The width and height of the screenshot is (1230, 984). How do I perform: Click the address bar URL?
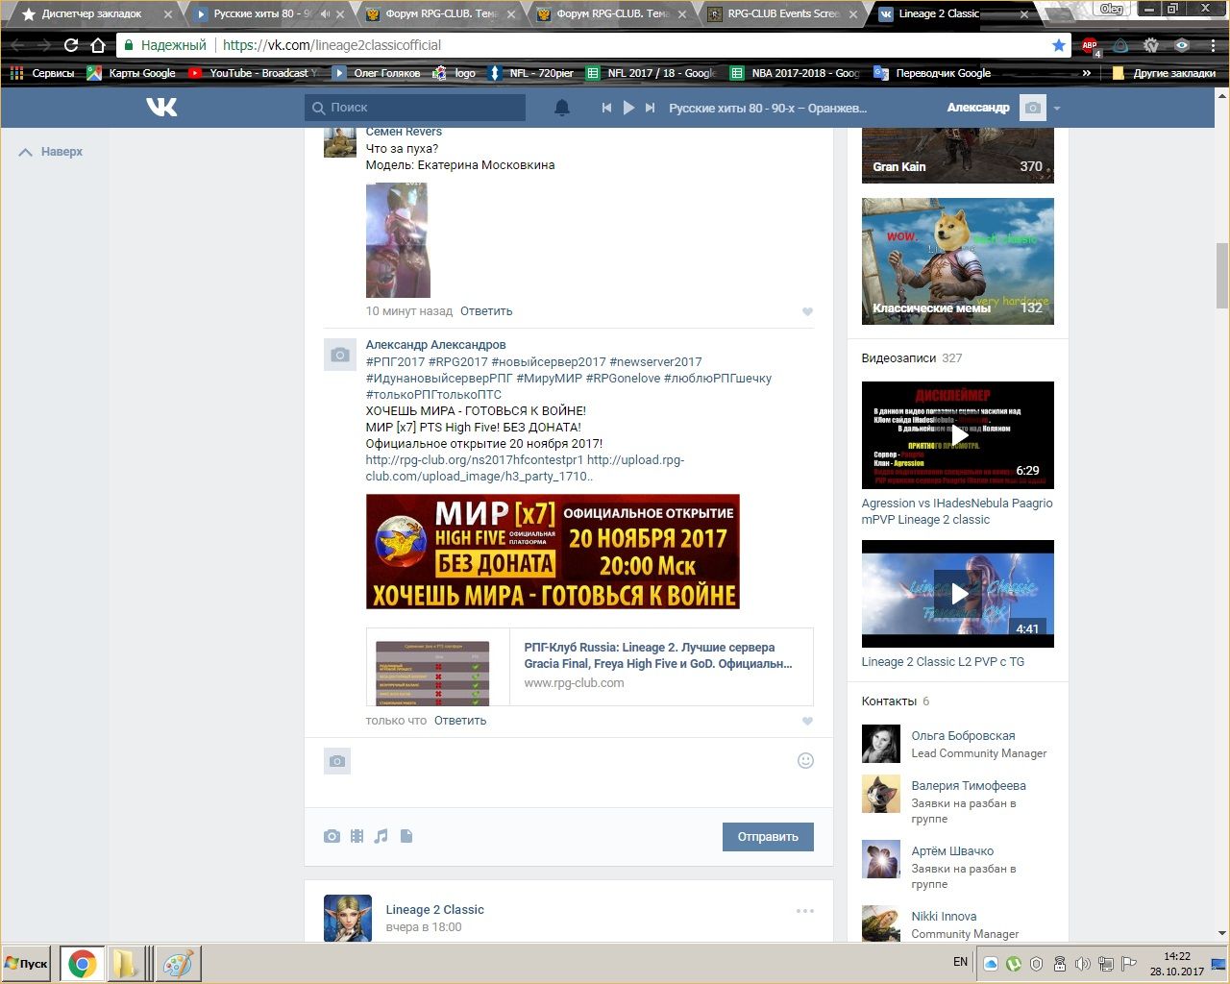[x=332, y=45]
